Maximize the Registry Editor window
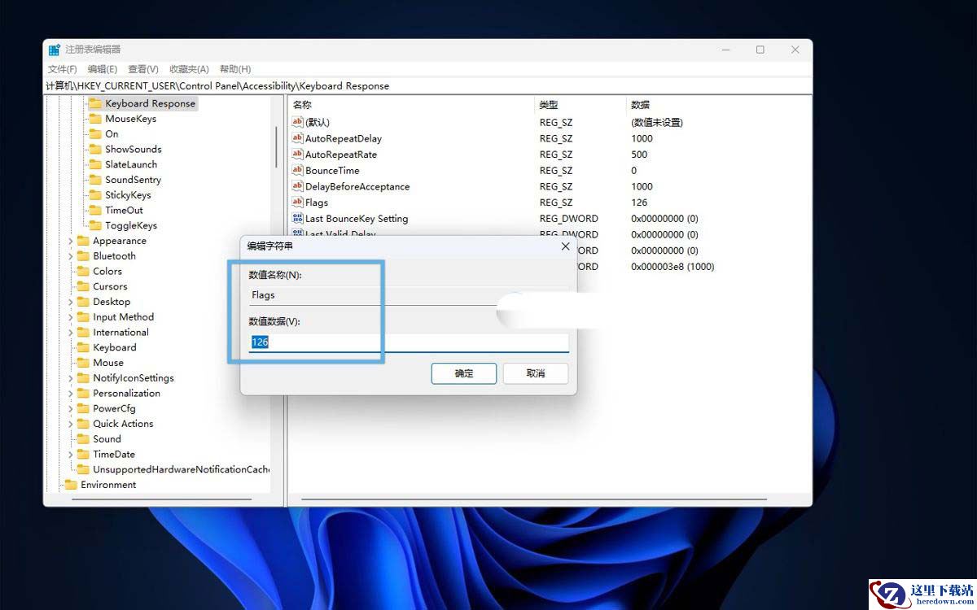The image size is (977, 610). coord(760,50)
